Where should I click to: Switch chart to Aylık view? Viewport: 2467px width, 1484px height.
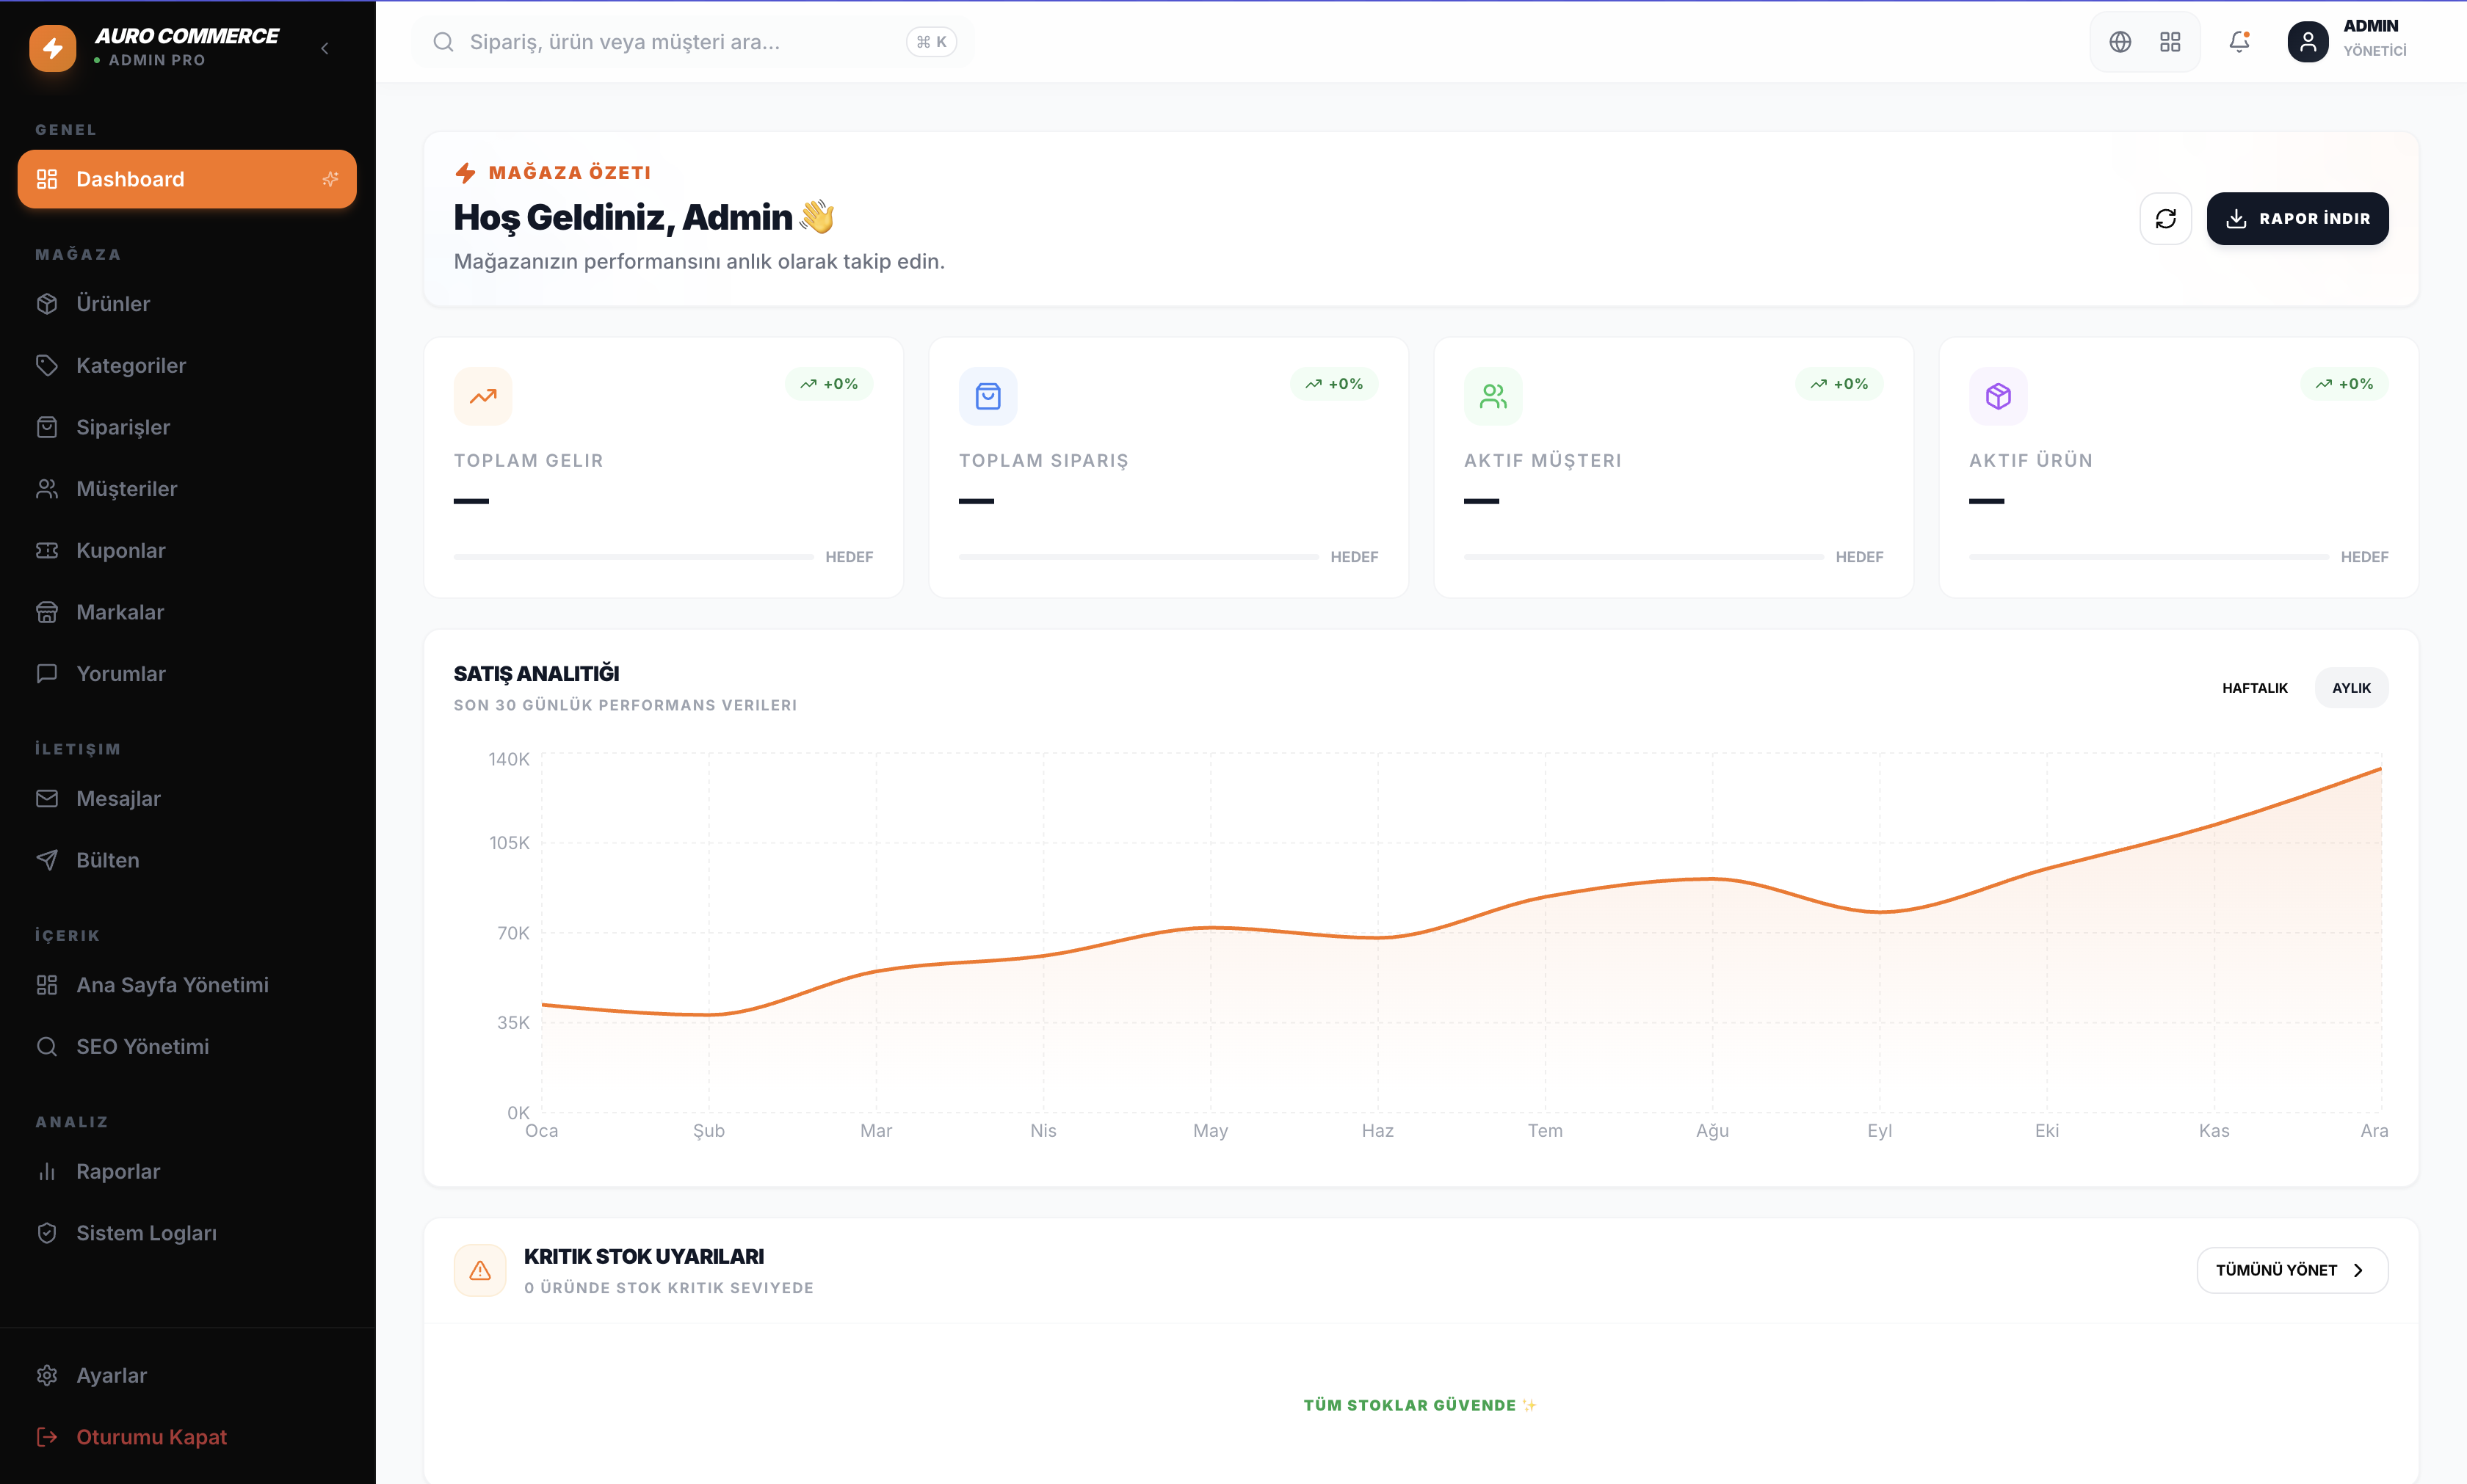click(x=2351, y=688)
